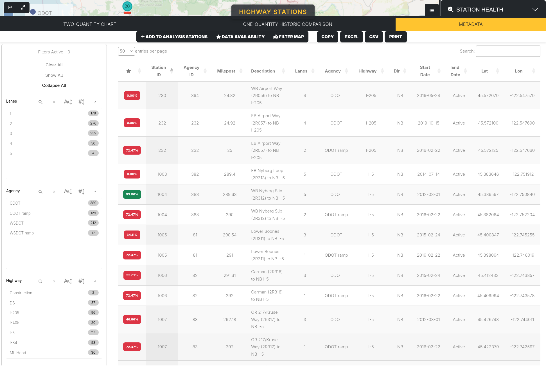This screenshot has height=366, width=546.
Task: Click Clear All filters link
Action: point(54,65)
